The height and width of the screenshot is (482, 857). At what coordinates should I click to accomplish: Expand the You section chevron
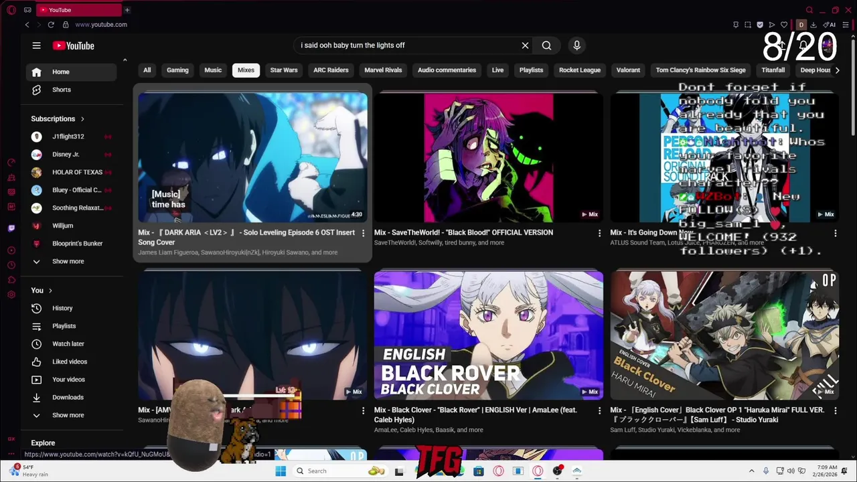pyautogui.click(x=50, y=291)
